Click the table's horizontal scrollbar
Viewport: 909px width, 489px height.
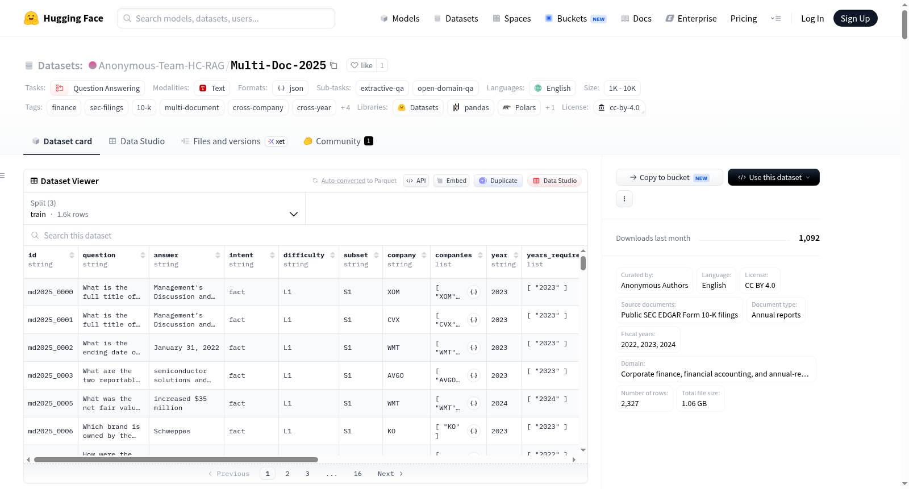(x=176, y=459)
